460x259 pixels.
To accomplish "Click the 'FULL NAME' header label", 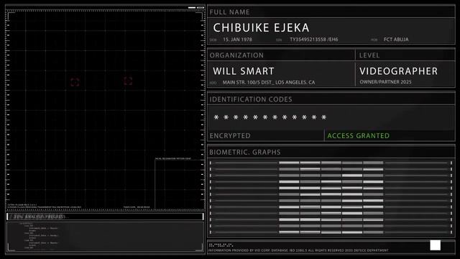I will [x=230, y=12].
